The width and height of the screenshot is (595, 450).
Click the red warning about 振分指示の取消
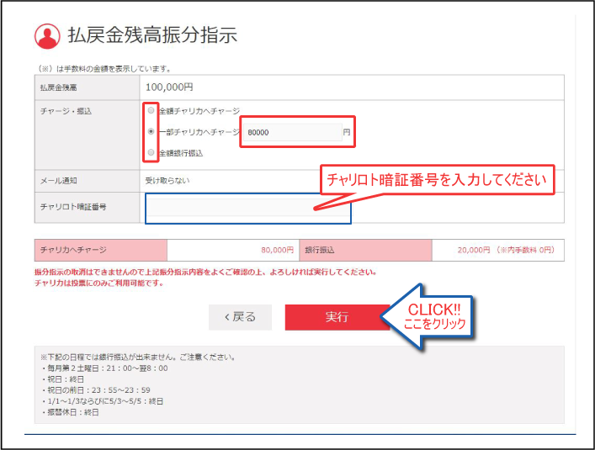(205, 272)
